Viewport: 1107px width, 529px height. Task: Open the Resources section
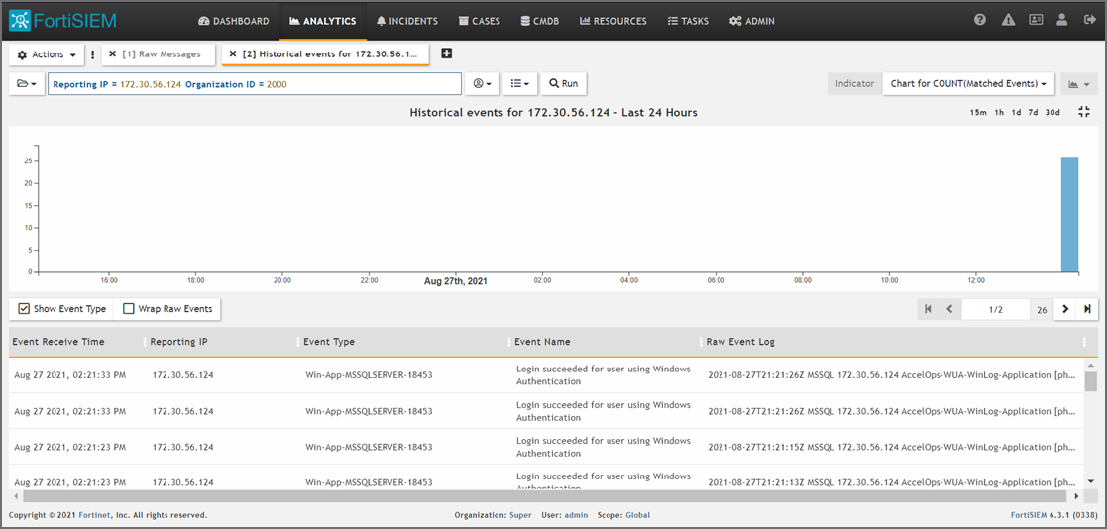612,21
